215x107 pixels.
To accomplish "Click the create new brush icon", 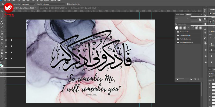I will click(195, 79).
